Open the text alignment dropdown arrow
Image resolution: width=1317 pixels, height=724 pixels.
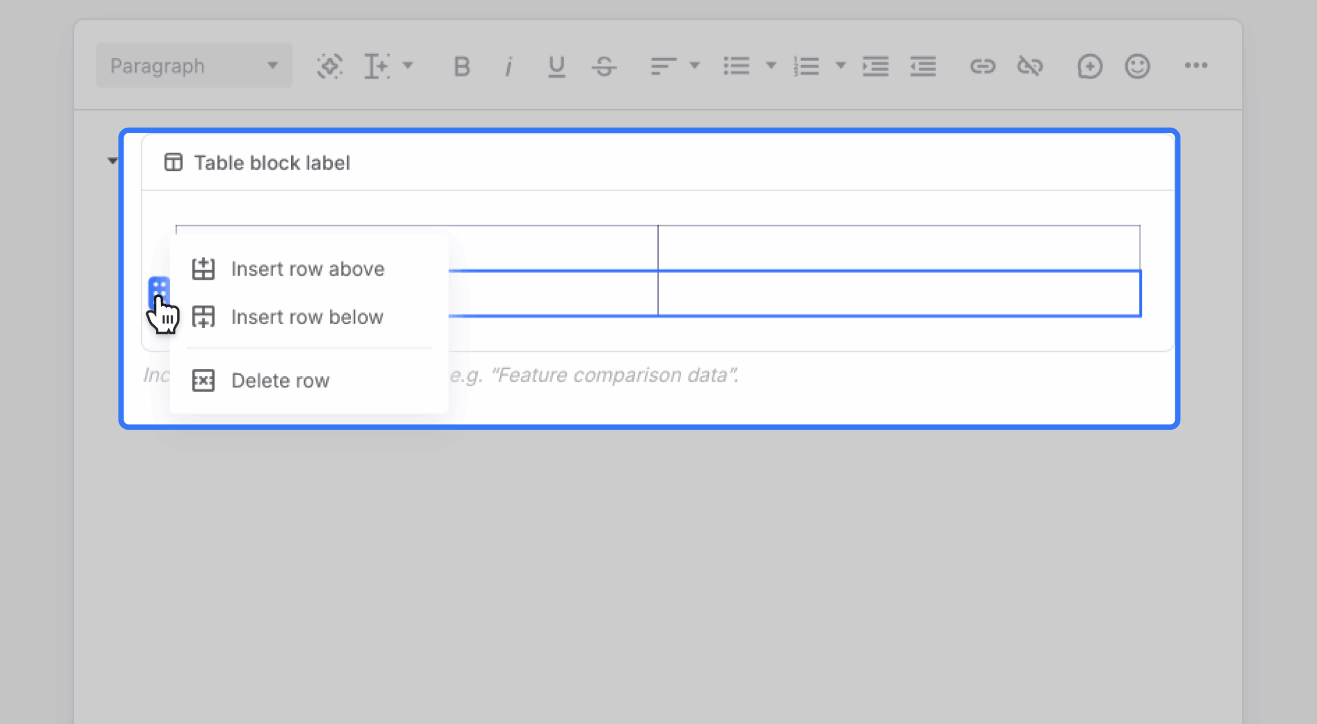point(693,66)
